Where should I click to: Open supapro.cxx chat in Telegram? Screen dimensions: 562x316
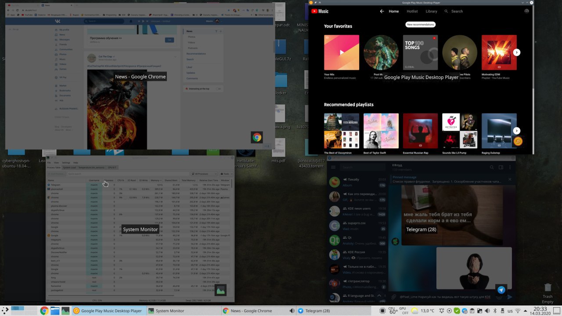[357, 226]
